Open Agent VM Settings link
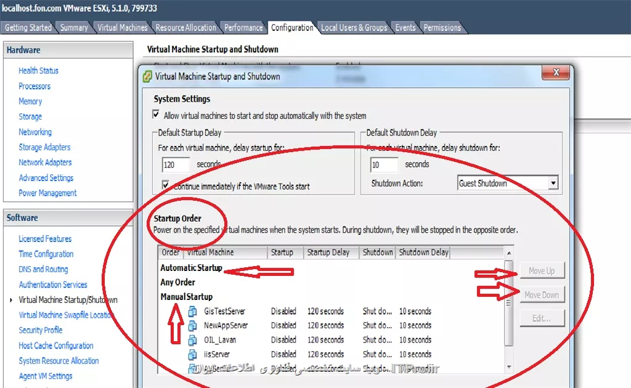This screenshot has height=388, width=631. click(46, 376)
